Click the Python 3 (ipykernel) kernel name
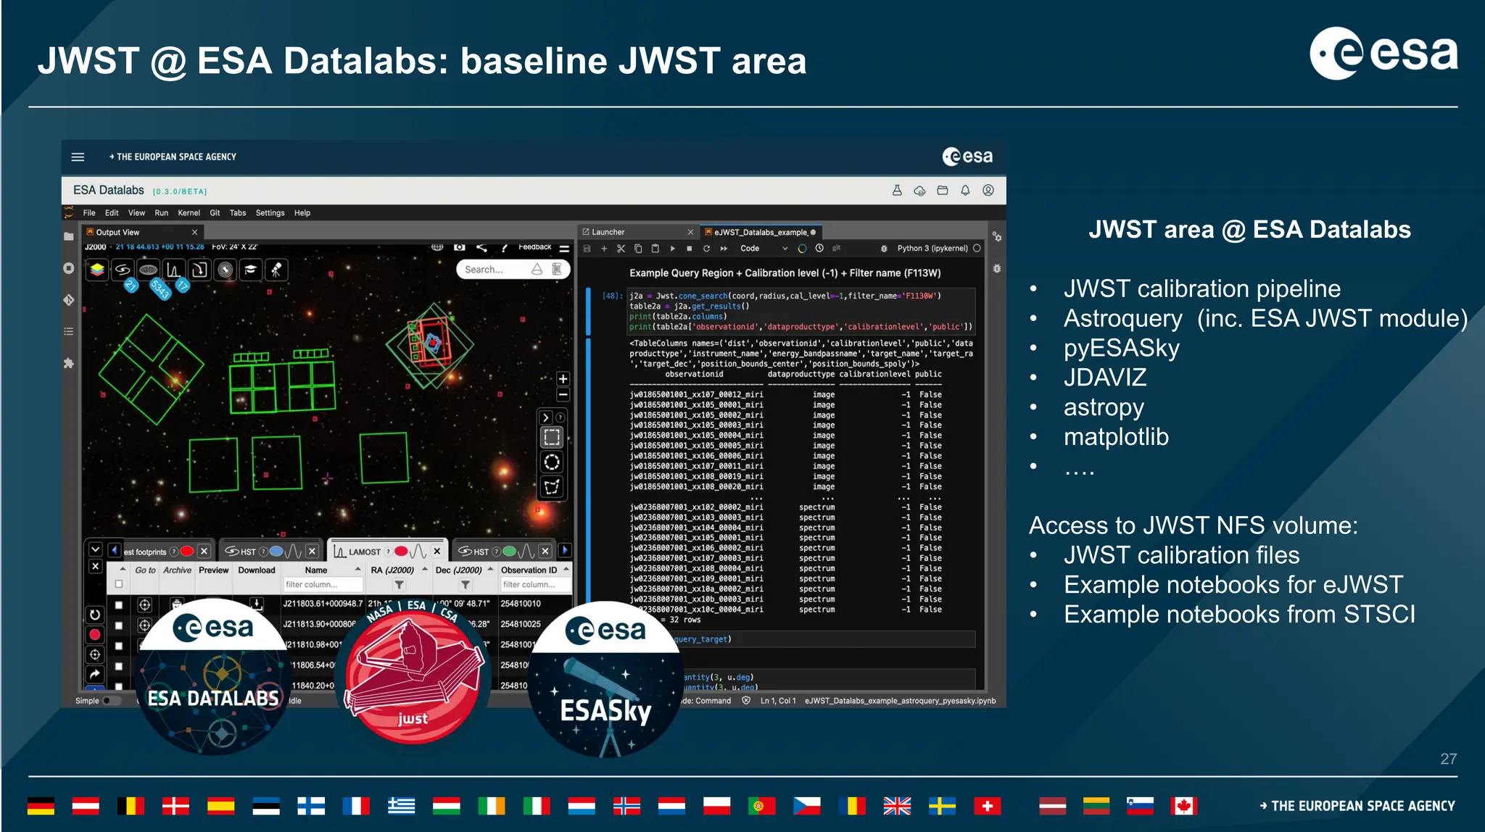 932,249
